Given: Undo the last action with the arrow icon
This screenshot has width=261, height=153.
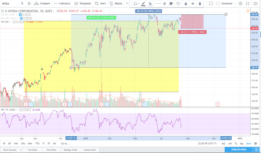Looking at the screenshot, I should [x=127, y=4].
